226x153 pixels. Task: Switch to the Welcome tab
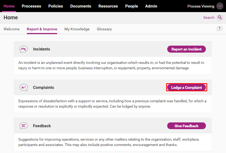click(x=12, y=29)
